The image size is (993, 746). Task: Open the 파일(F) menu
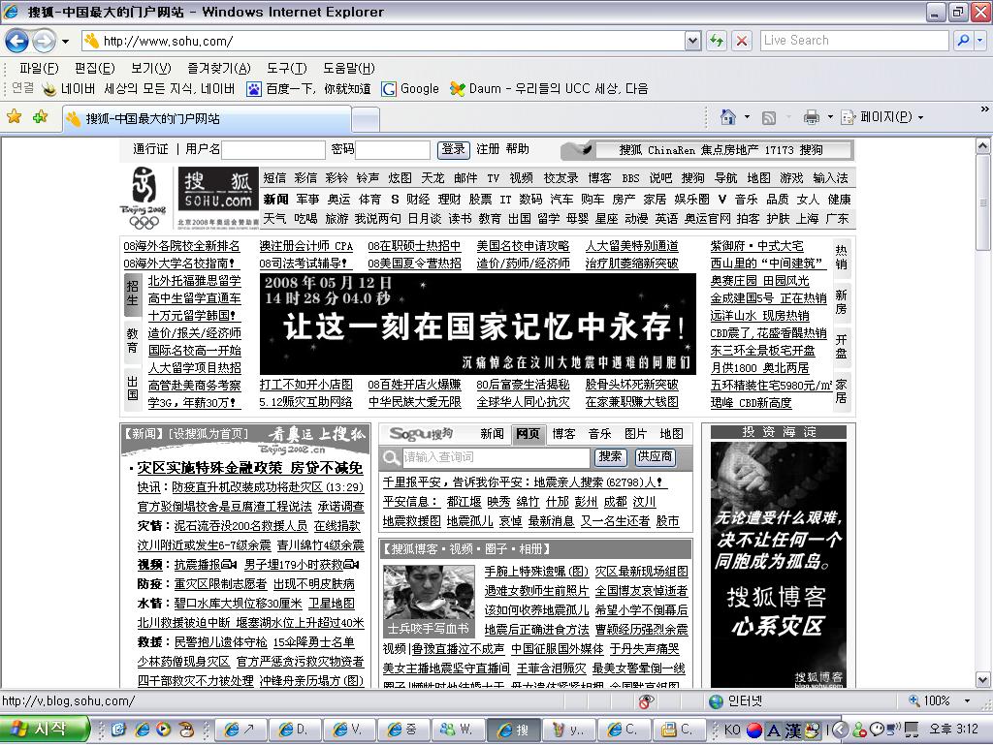39,68
